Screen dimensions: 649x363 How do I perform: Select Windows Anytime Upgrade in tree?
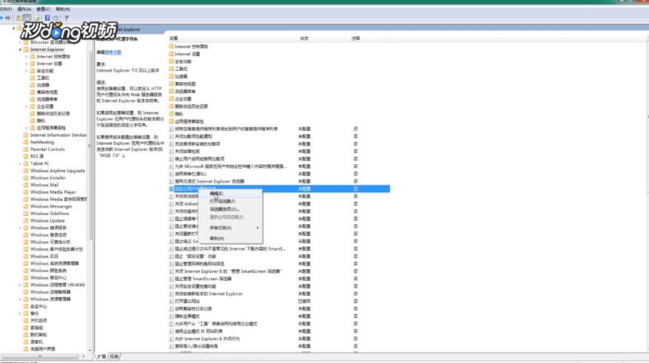point(58,170)
